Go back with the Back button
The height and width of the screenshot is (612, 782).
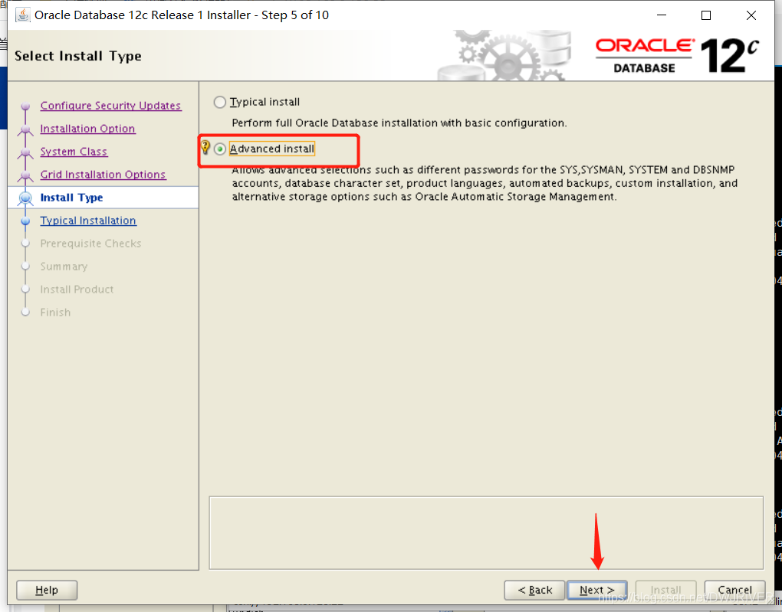coord(534,590)
